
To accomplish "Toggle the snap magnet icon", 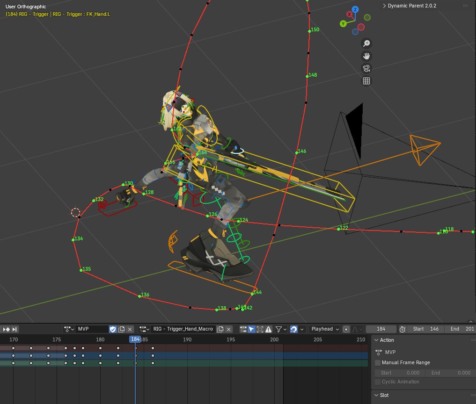I will point(293,329).
